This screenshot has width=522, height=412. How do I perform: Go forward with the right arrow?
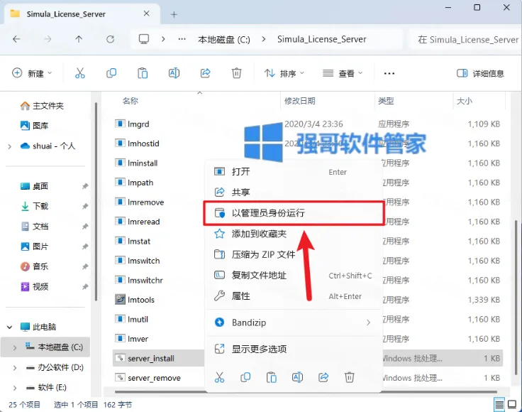(48, 39)
